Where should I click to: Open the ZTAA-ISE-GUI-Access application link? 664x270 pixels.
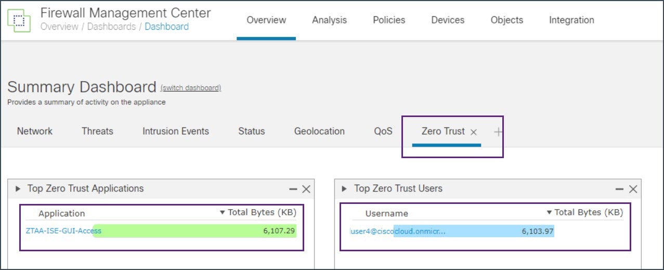63,230
